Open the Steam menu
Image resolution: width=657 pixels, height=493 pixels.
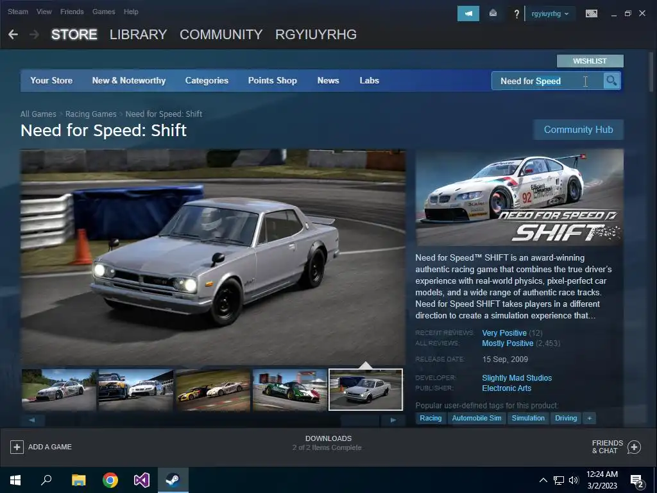coord(18,12)
